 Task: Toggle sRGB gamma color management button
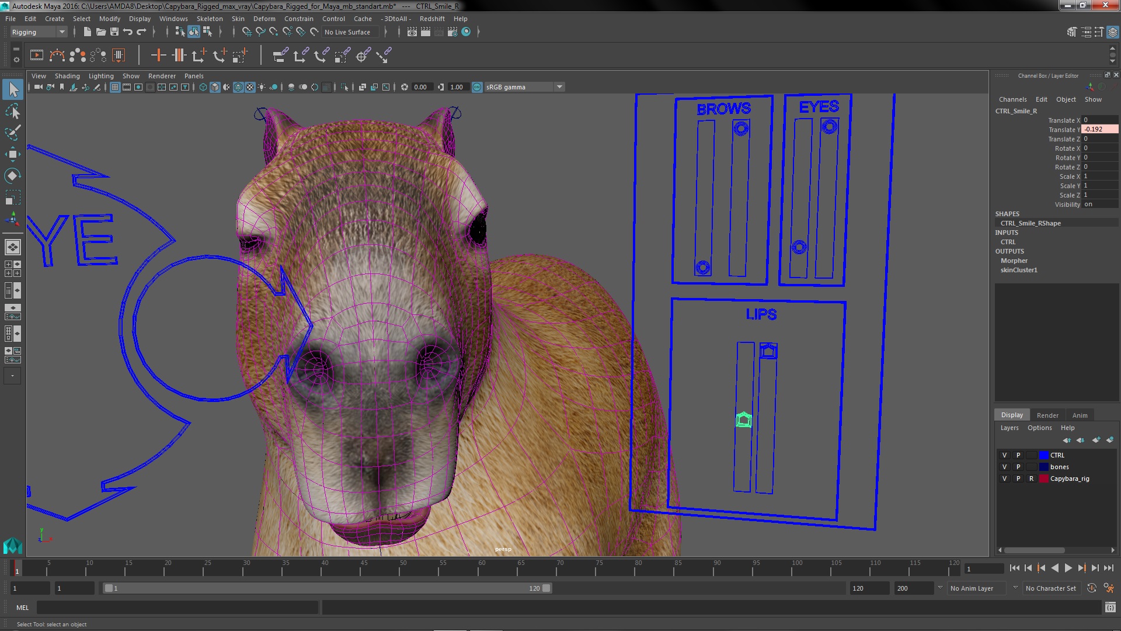[477, 87]
